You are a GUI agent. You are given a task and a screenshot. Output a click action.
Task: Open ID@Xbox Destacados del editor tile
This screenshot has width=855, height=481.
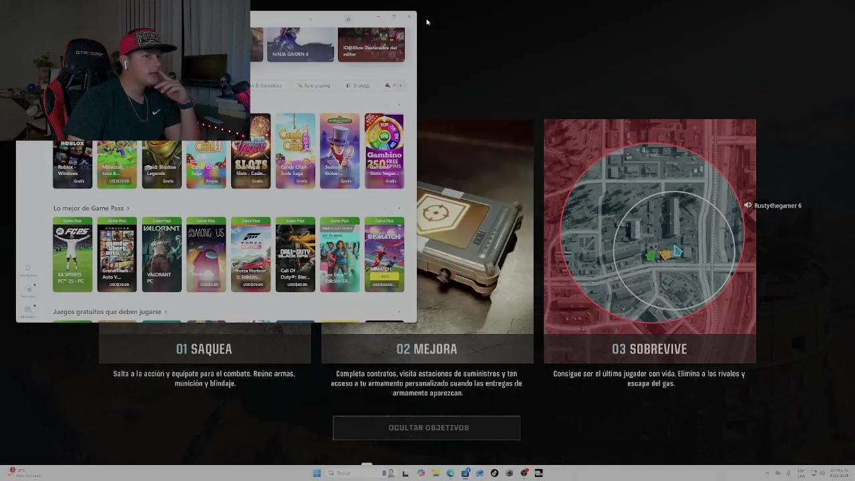tap(371, 45)
